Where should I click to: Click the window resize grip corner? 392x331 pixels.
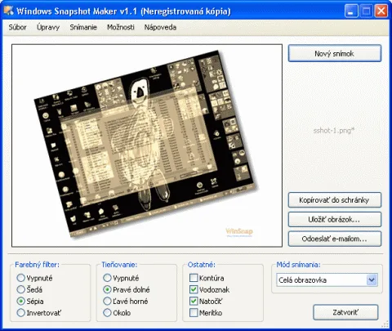[385, 324]
